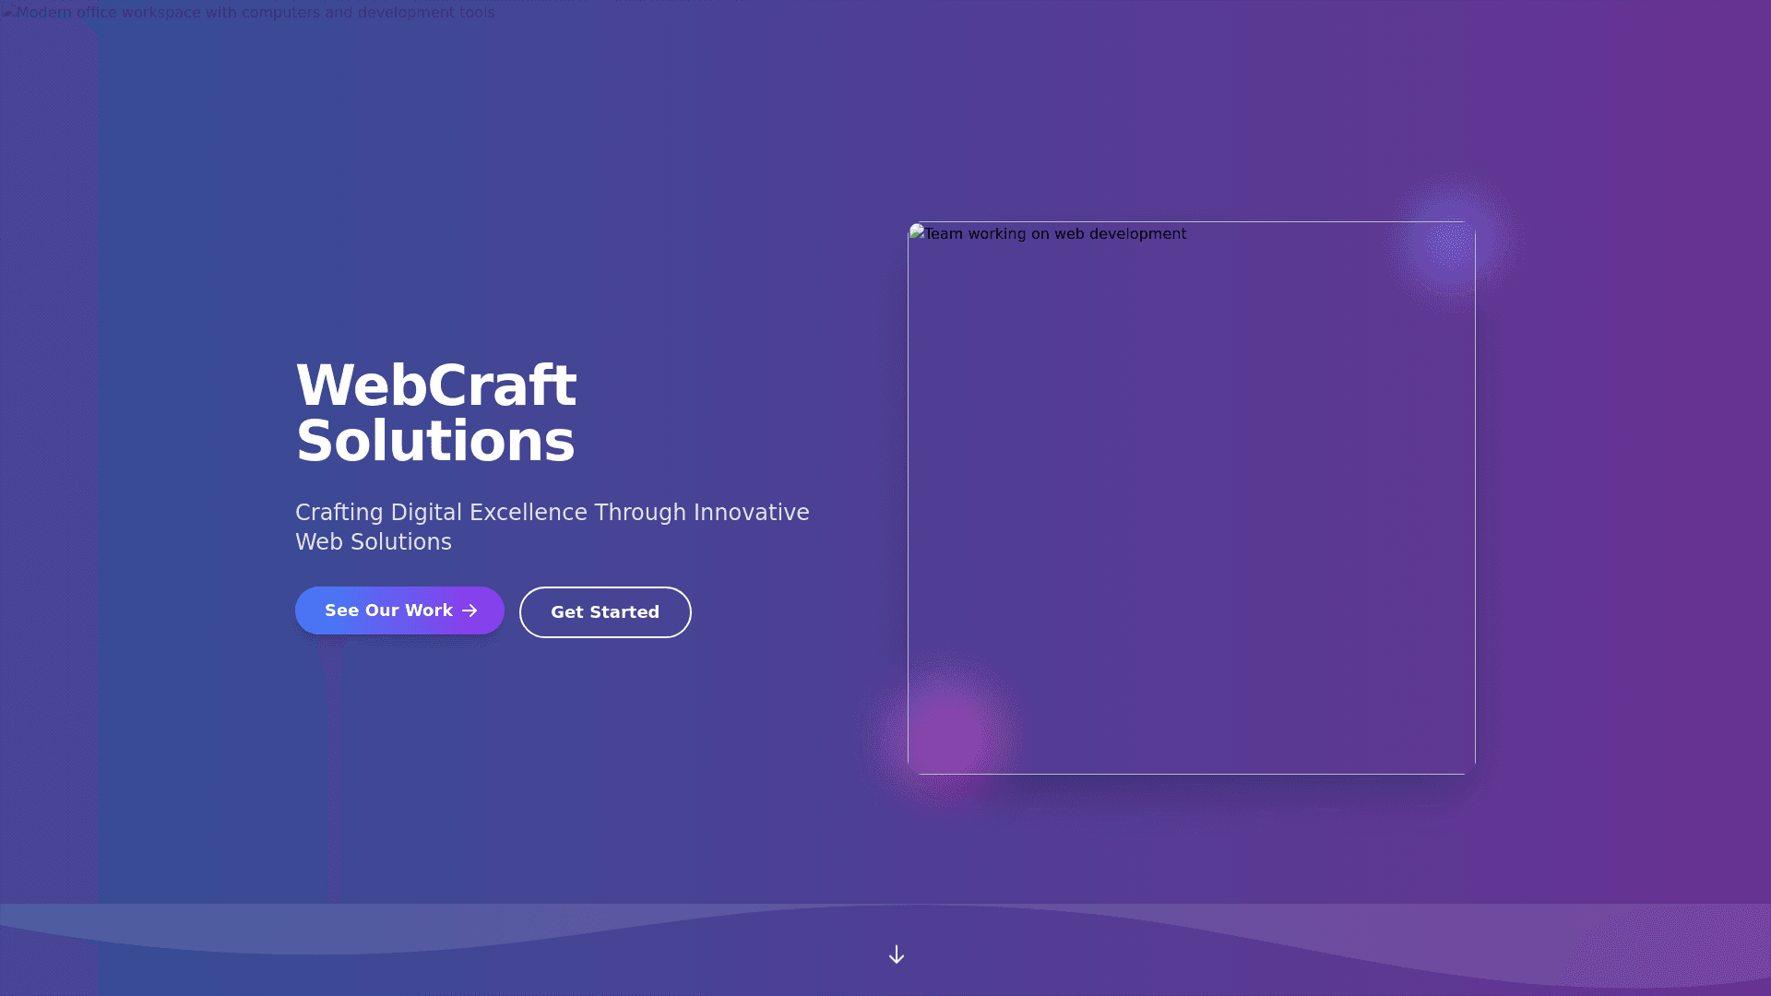1771x996 pixels.
Task: Click the 'Team working on web development' alt text
Action: (x=1055, y=234)
